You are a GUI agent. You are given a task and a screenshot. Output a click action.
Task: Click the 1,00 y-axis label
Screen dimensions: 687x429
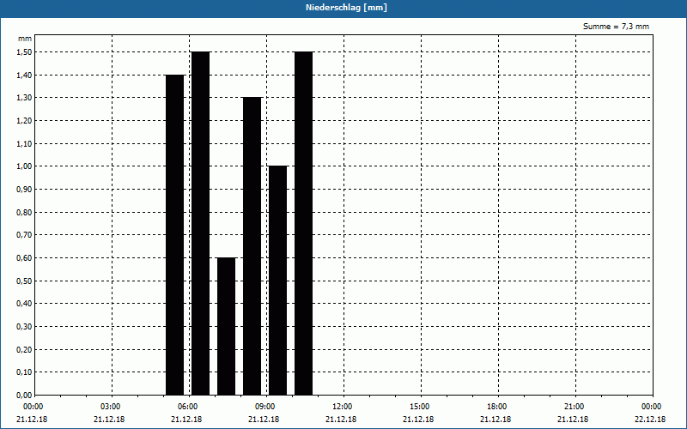(24, 166)
